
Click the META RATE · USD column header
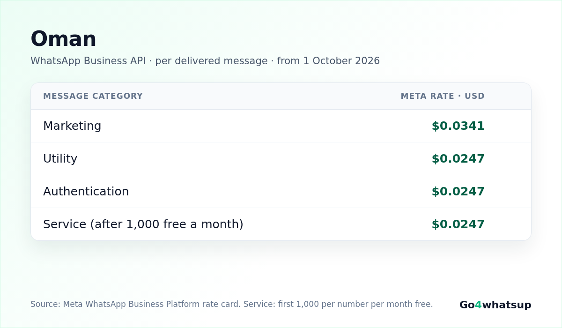pos(443,96)
